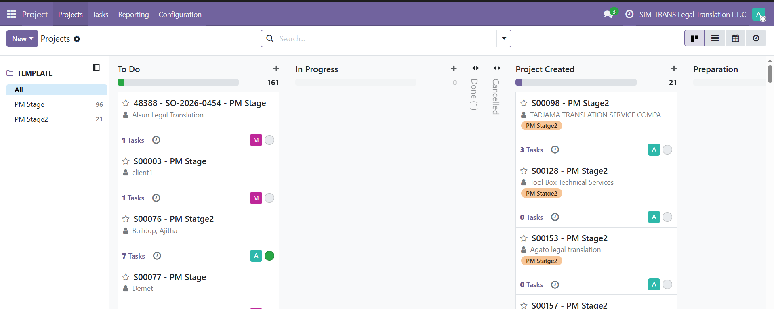Image resolution: width=774 pixels, height=309 pixels.
Task: Click the vertical scrollbar thumb
Action: (770, 74)
